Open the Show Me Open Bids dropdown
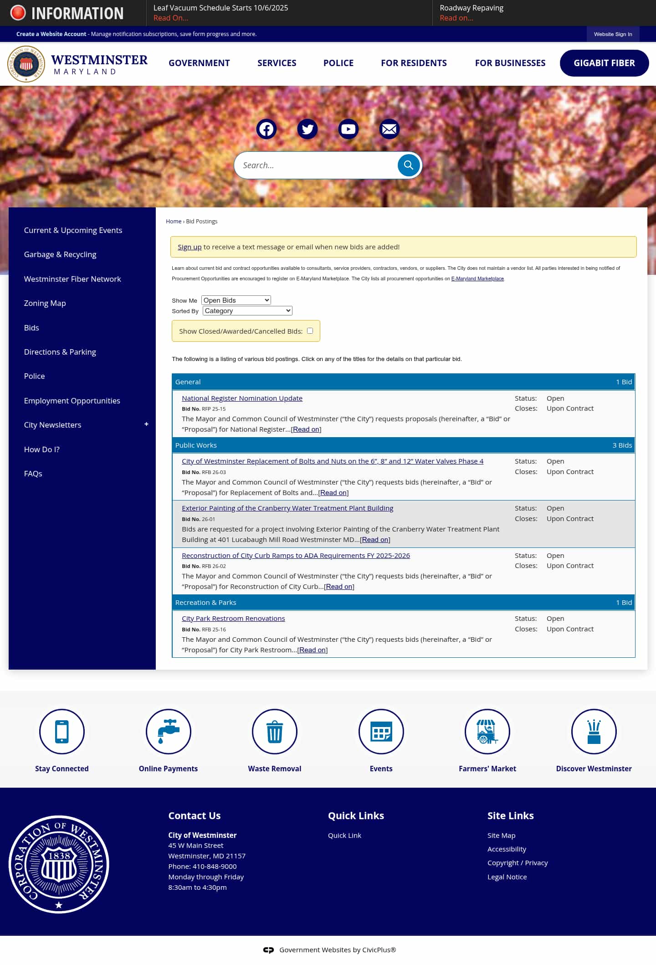Screen dimensions: 656x965 236,300
